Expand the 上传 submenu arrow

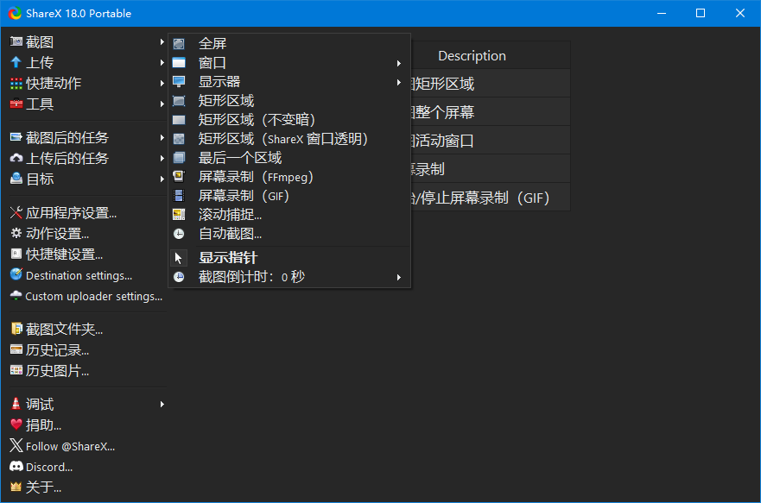tap(162, 62)
